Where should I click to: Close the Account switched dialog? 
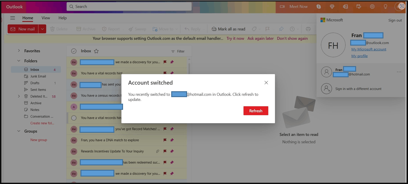[x=266, y=83]
